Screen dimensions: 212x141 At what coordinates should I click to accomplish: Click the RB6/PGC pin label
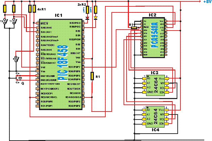[x=75, y=27]
